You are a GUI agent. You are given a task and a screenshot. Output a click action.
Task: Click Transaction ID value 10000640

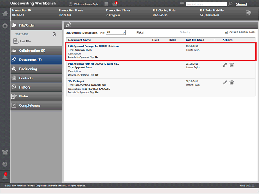pos(18,15)
